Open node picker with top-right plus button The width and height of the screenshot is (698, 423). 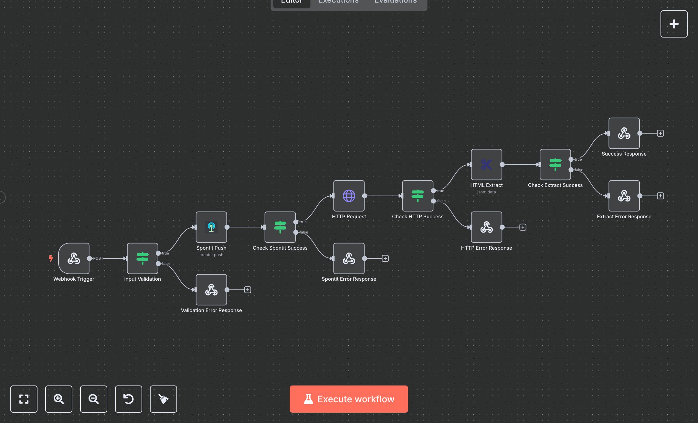coord(674,24)
